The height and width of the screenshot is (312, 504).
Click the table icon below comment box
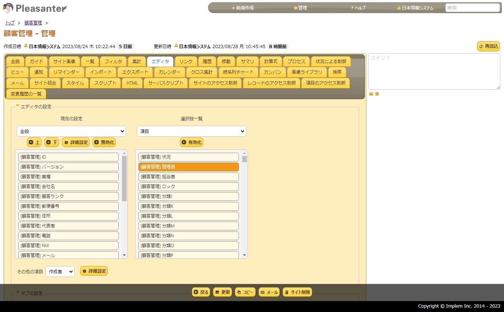coord(377,94)
